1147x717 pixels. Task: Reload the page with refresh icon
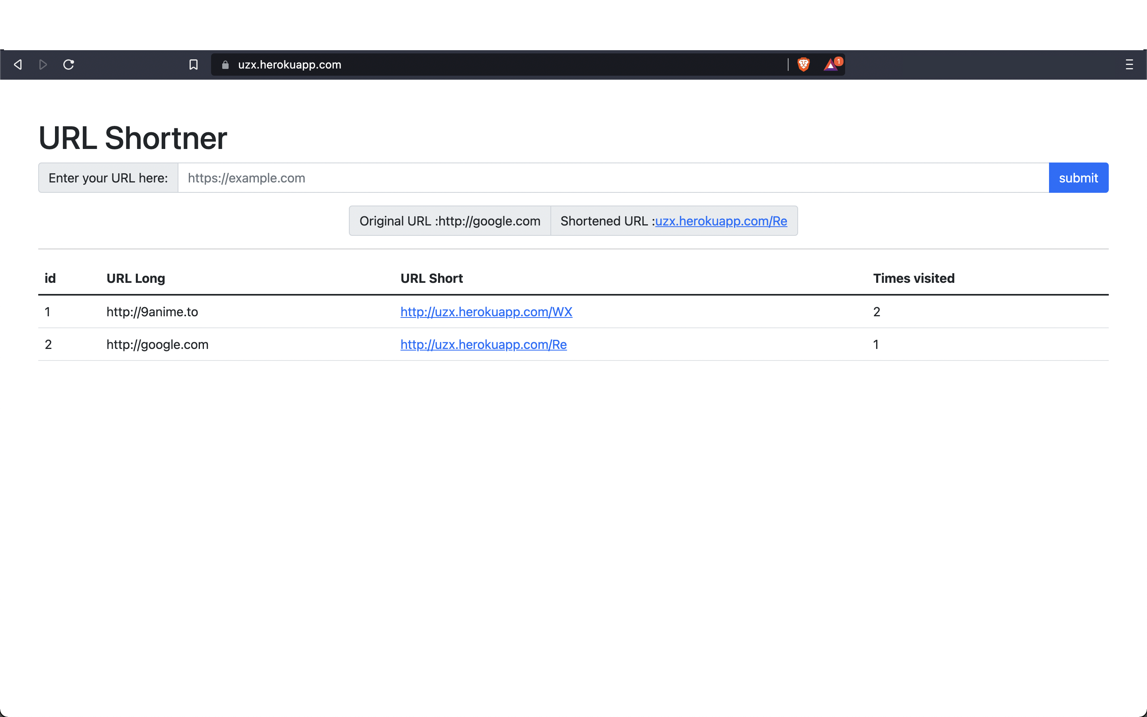[x=69, y=65]
